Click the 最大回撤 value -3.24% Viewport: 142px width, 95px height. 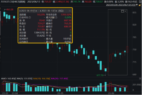click(67, 17)
